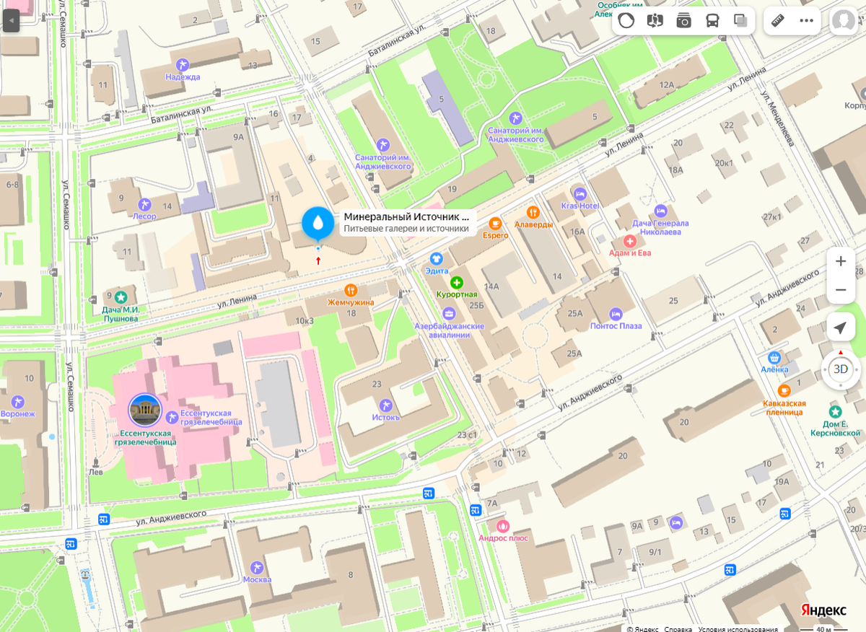
Task: Click hotel bed icon near building 13
Action: click(x=675, y=522)
